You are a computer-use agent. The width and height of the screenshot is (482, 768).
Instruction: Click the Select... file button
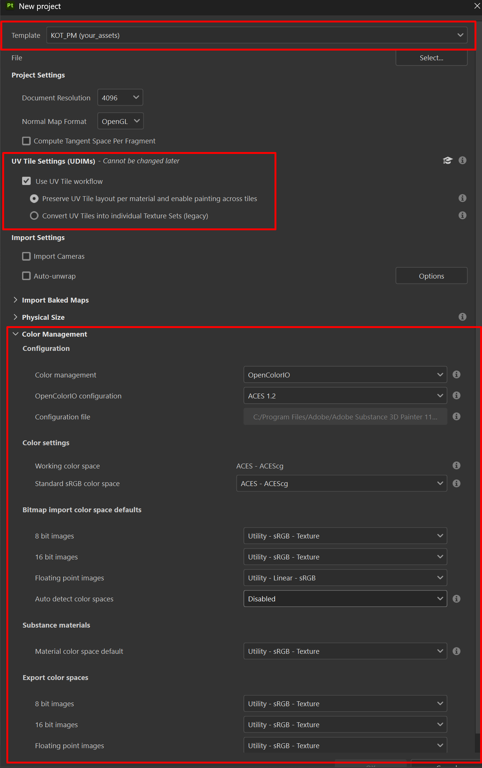431,58
